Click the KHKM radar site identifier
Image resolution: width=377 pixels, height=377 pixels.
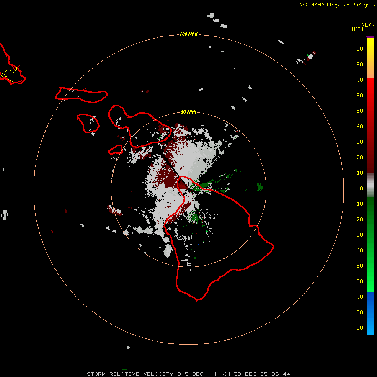(x=223, y=374)
